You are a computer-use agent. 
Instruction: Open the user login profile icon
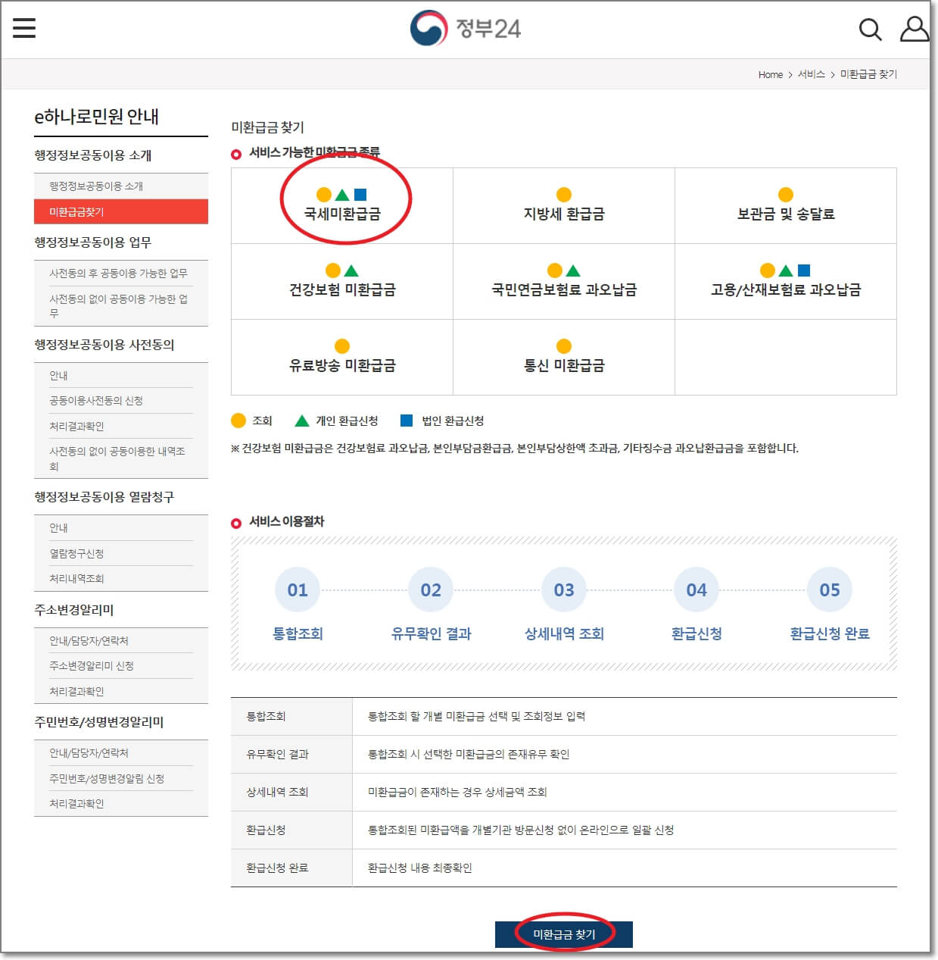pyautogui.click(x=914, y=29)
